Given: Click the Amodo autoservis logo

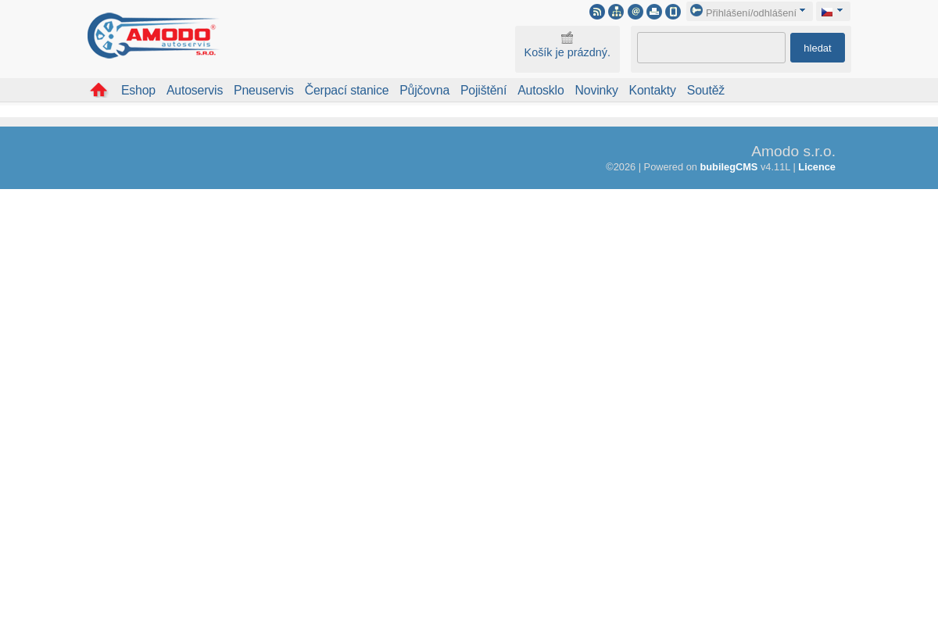Looking at the screenshot, I should click(x=152, y=36).
